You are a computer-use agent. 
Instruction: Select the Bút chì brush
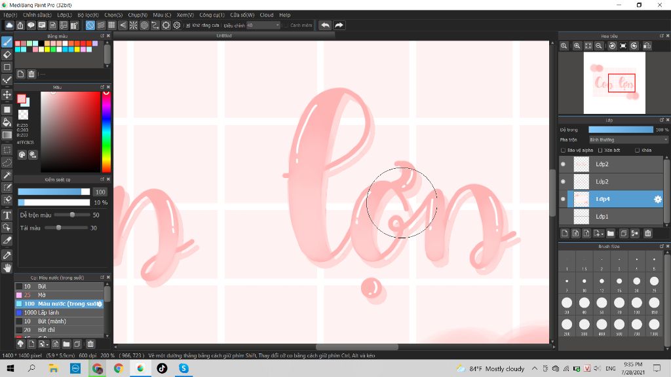(x=59, y=330)
